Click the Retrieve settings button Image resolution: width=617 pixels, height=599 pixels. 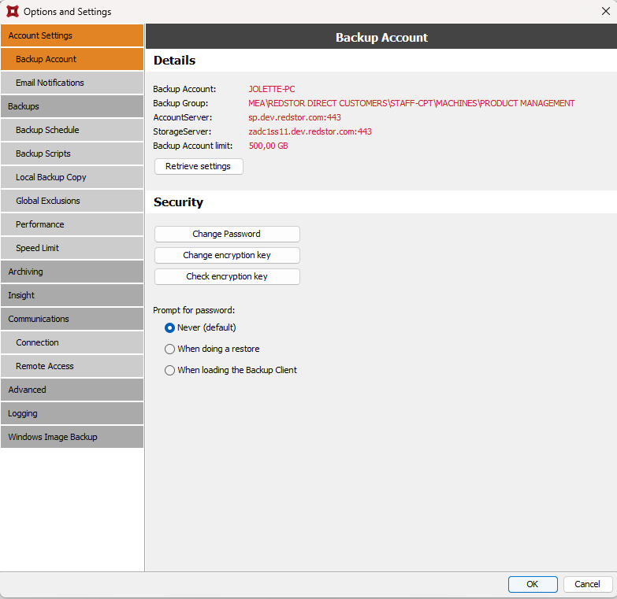coord(199,166)
